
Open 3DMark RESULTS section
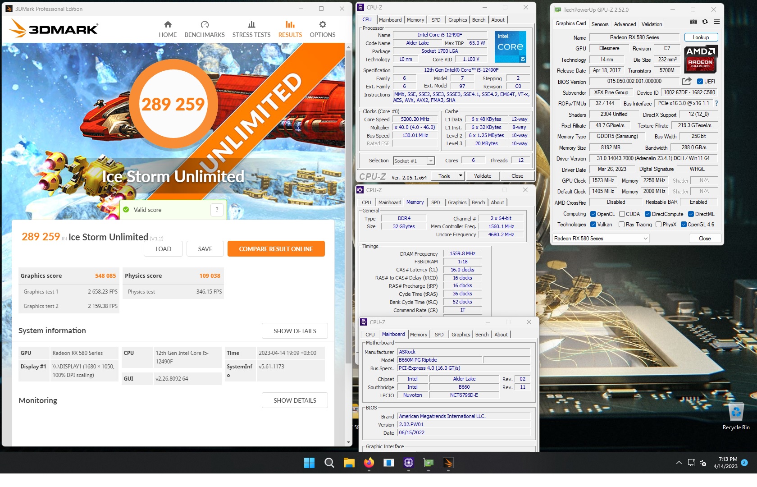[290, 29]
